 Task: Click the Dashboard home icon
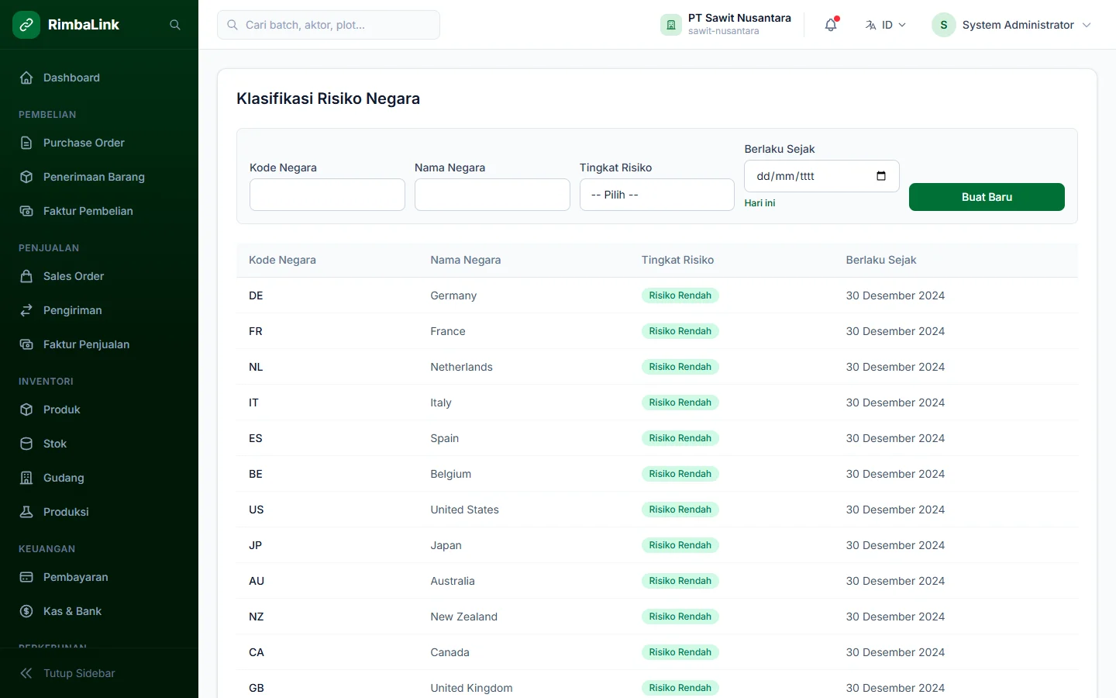click(x=26, y=78)
